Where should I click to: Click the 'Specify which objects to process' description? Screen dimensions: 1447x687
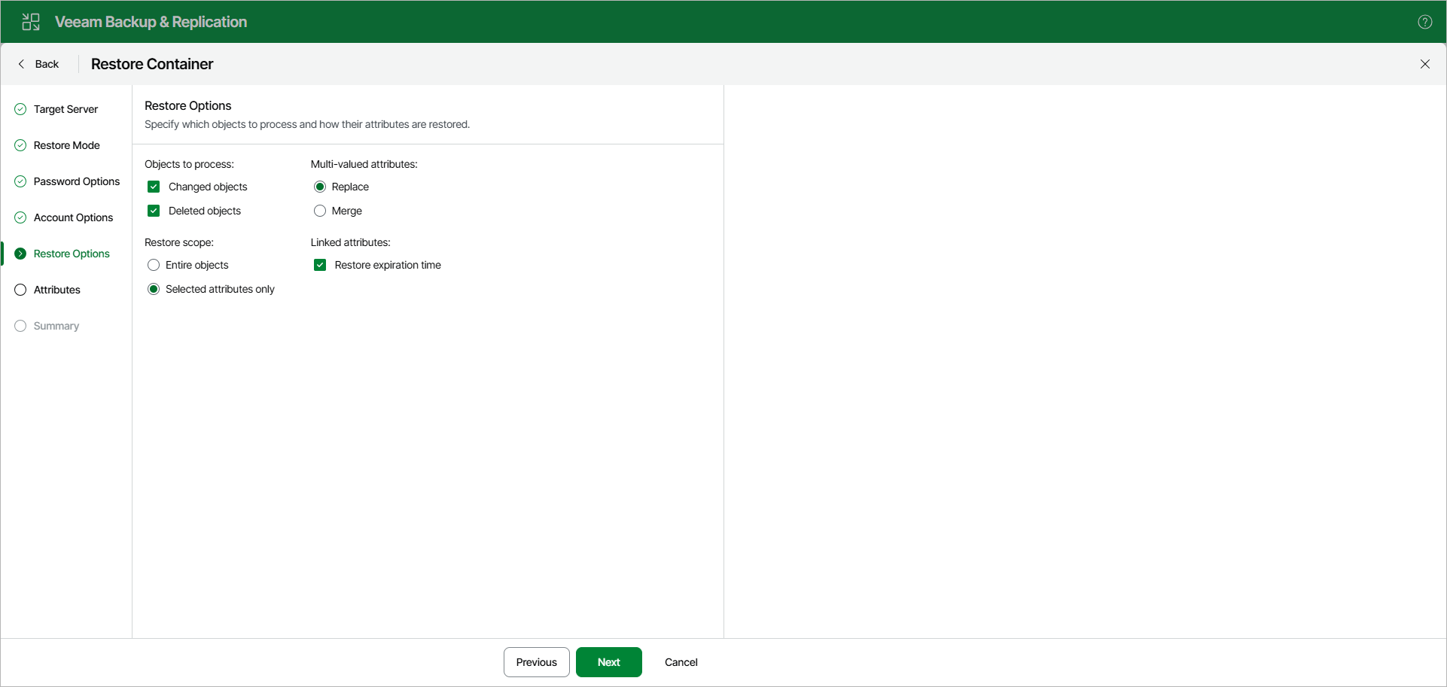pos(307,124)
